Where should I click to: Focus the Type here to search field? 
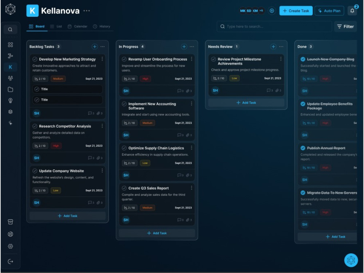[x=274, y=27]
